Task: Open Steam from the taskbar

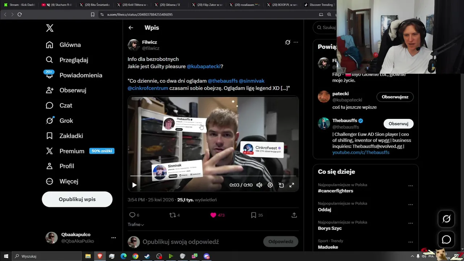Action: 147,256
